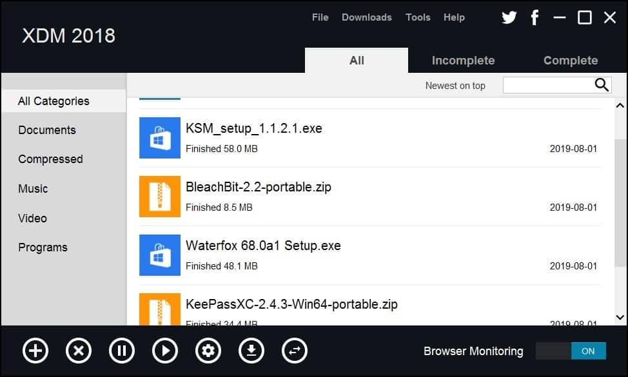Visit XDM's Facebook page

(535, 17)
